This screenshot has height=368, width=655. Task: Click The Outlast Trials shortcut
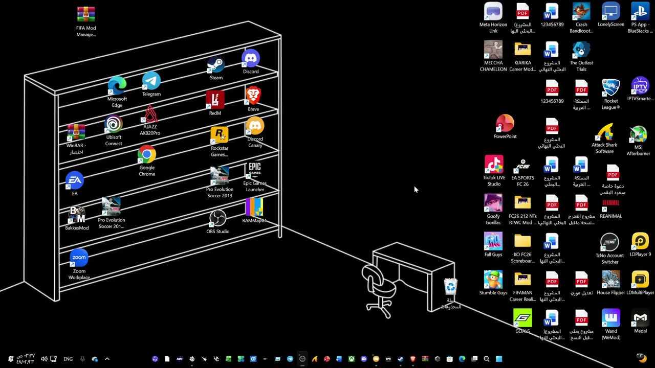pyautogui.click(x=581, y=57)
